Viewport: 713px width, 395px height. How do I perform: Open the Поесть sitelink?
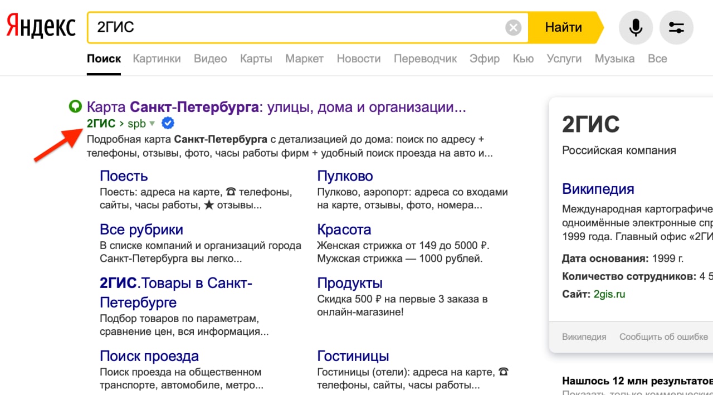click(124, 176)
